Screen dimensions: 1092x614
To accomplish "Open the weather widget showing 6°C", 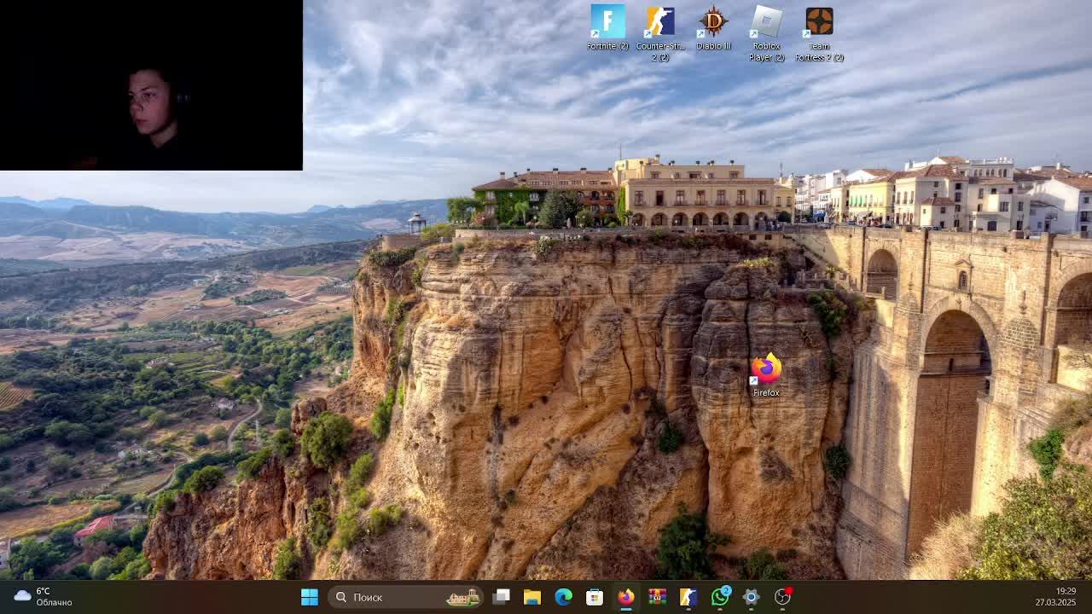I will click(43, 597).
